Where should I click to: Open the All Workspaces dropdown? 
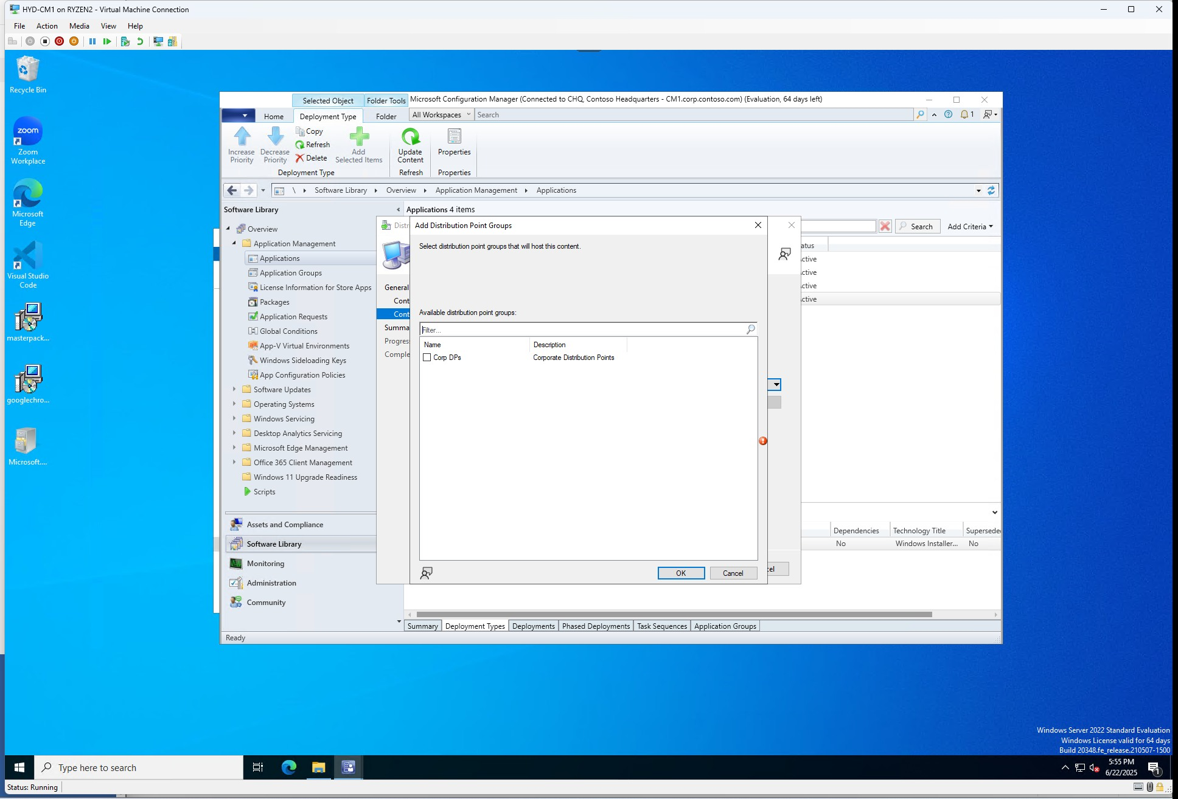coord(442,114)
